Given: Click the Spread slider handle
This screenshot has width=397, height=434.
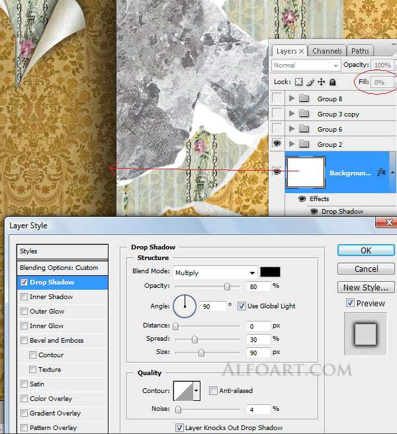Looking at the screenshot, I should pyautogui.click(x=195, y=339).
